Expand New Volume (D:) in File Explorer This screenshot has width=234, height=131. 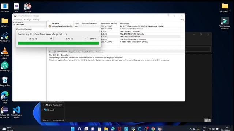pyautogui.click(x=44, y=105)
